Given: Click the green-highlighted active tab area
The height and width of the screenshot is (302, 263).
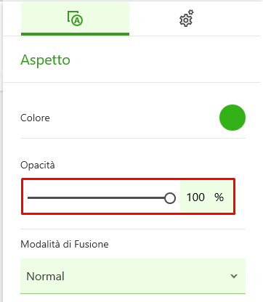Looking at the screenshot, I should point(75,18).
